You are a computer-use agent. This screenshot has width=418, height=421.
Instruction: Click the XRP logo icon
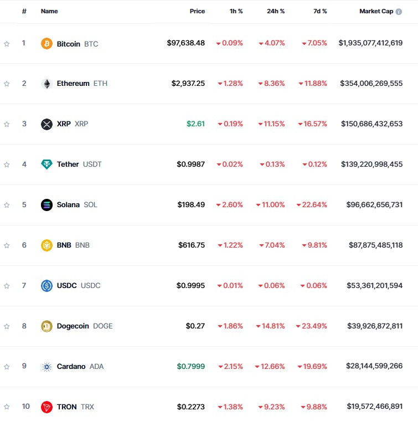pos(47,124)
